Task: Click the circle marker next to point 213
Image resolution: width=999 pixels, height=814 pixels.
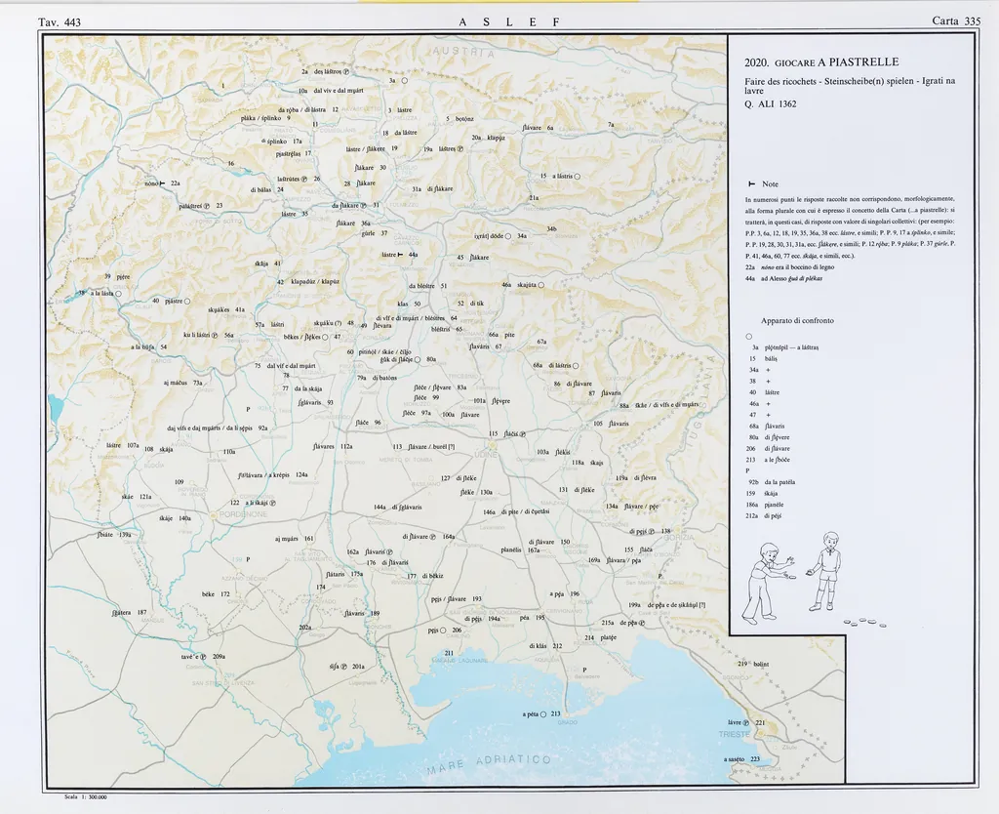Action: point(543,713)
